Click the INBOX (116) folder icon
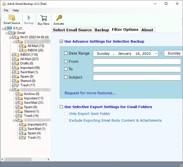183x167 pixels. pos(17,55)
